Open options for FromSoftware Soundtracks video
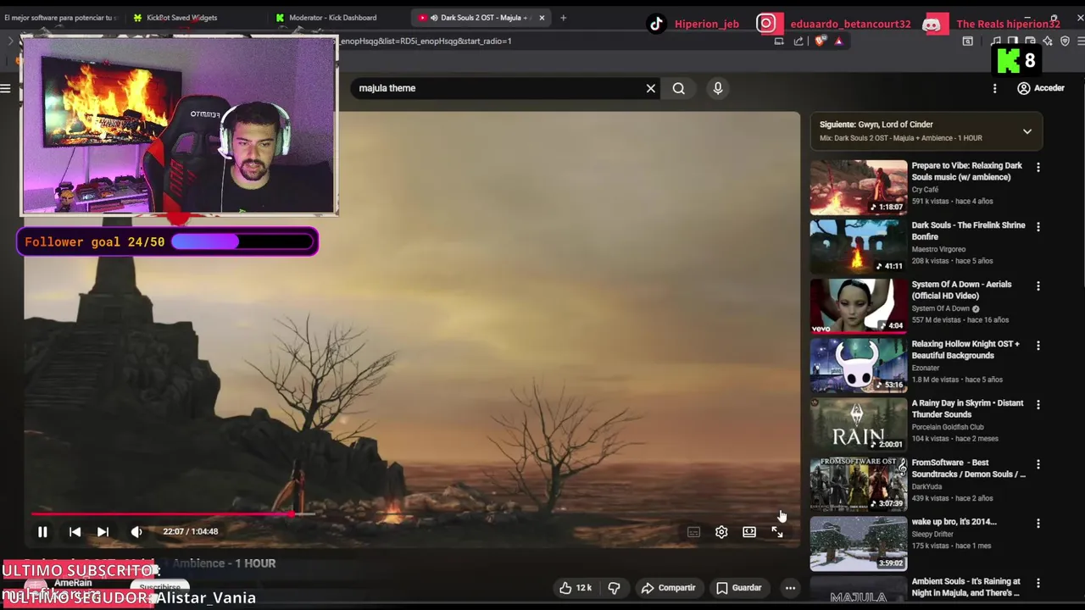1085x610 pixels. pos(1038,464)
